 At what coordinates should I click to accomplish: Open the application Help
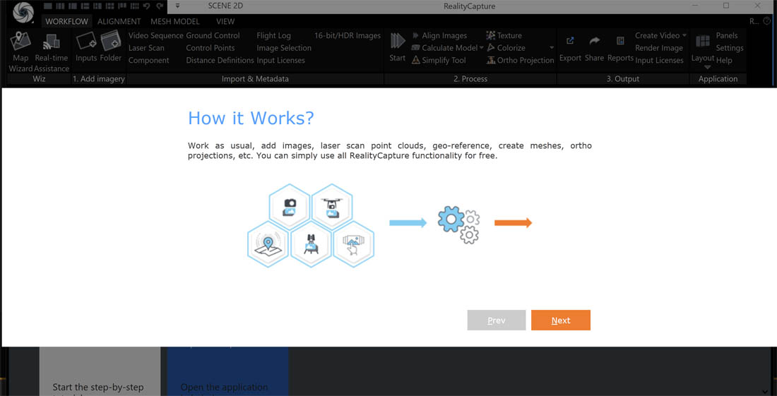coord(724,61)
